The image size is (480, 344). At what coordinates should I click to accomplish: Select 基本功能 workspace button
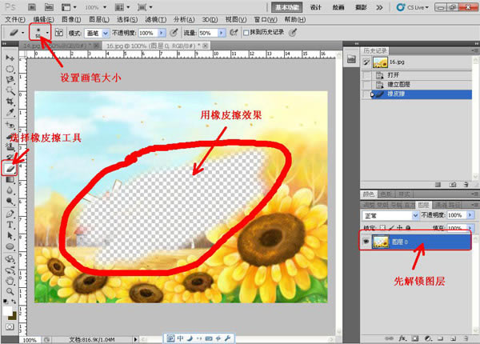(x=286, y=7)
